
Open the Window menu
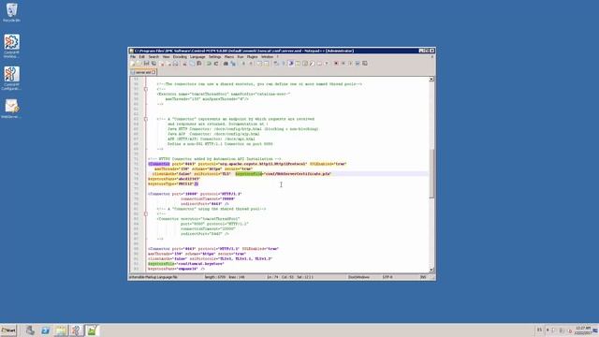coord(267,56)
